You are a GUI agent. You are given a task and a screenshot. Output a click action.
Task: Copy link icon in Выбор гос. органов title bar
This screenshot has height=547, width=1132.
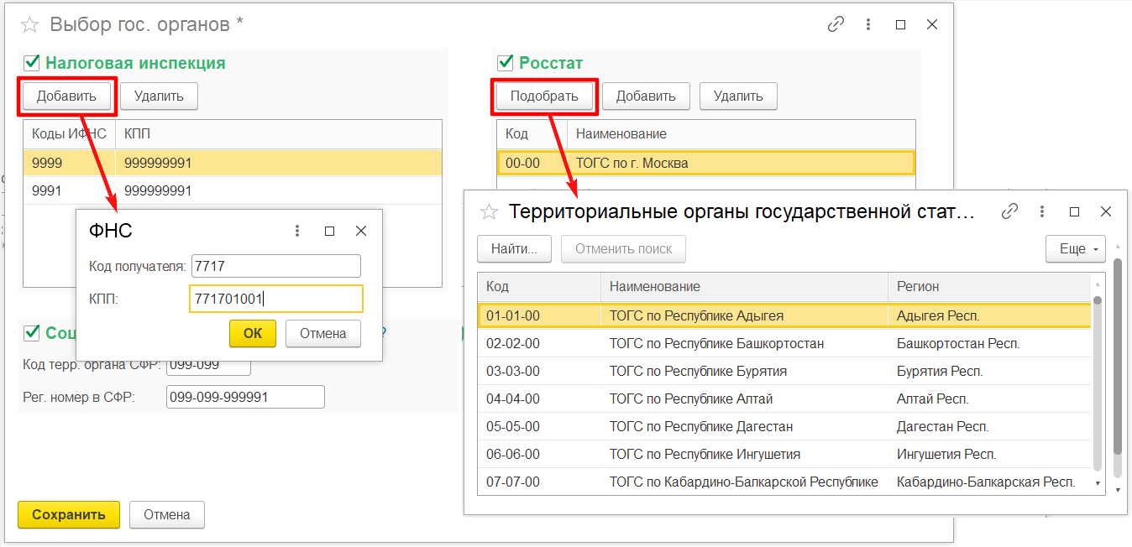836,24
